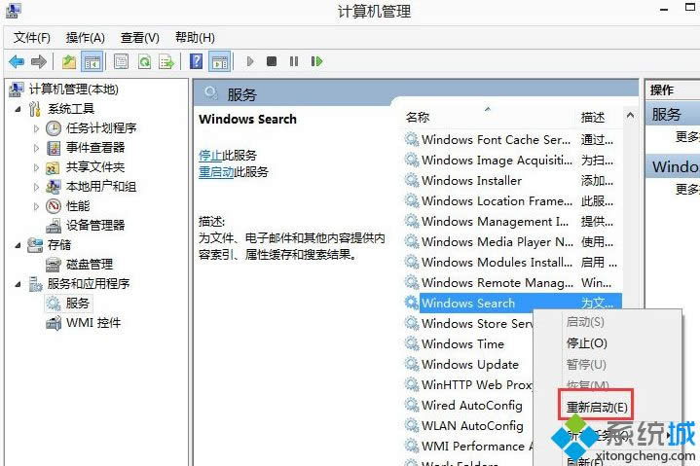Click the Back arrow toolbar icon
Viewport: 700px width, 466px height.
tap(17, 61)
